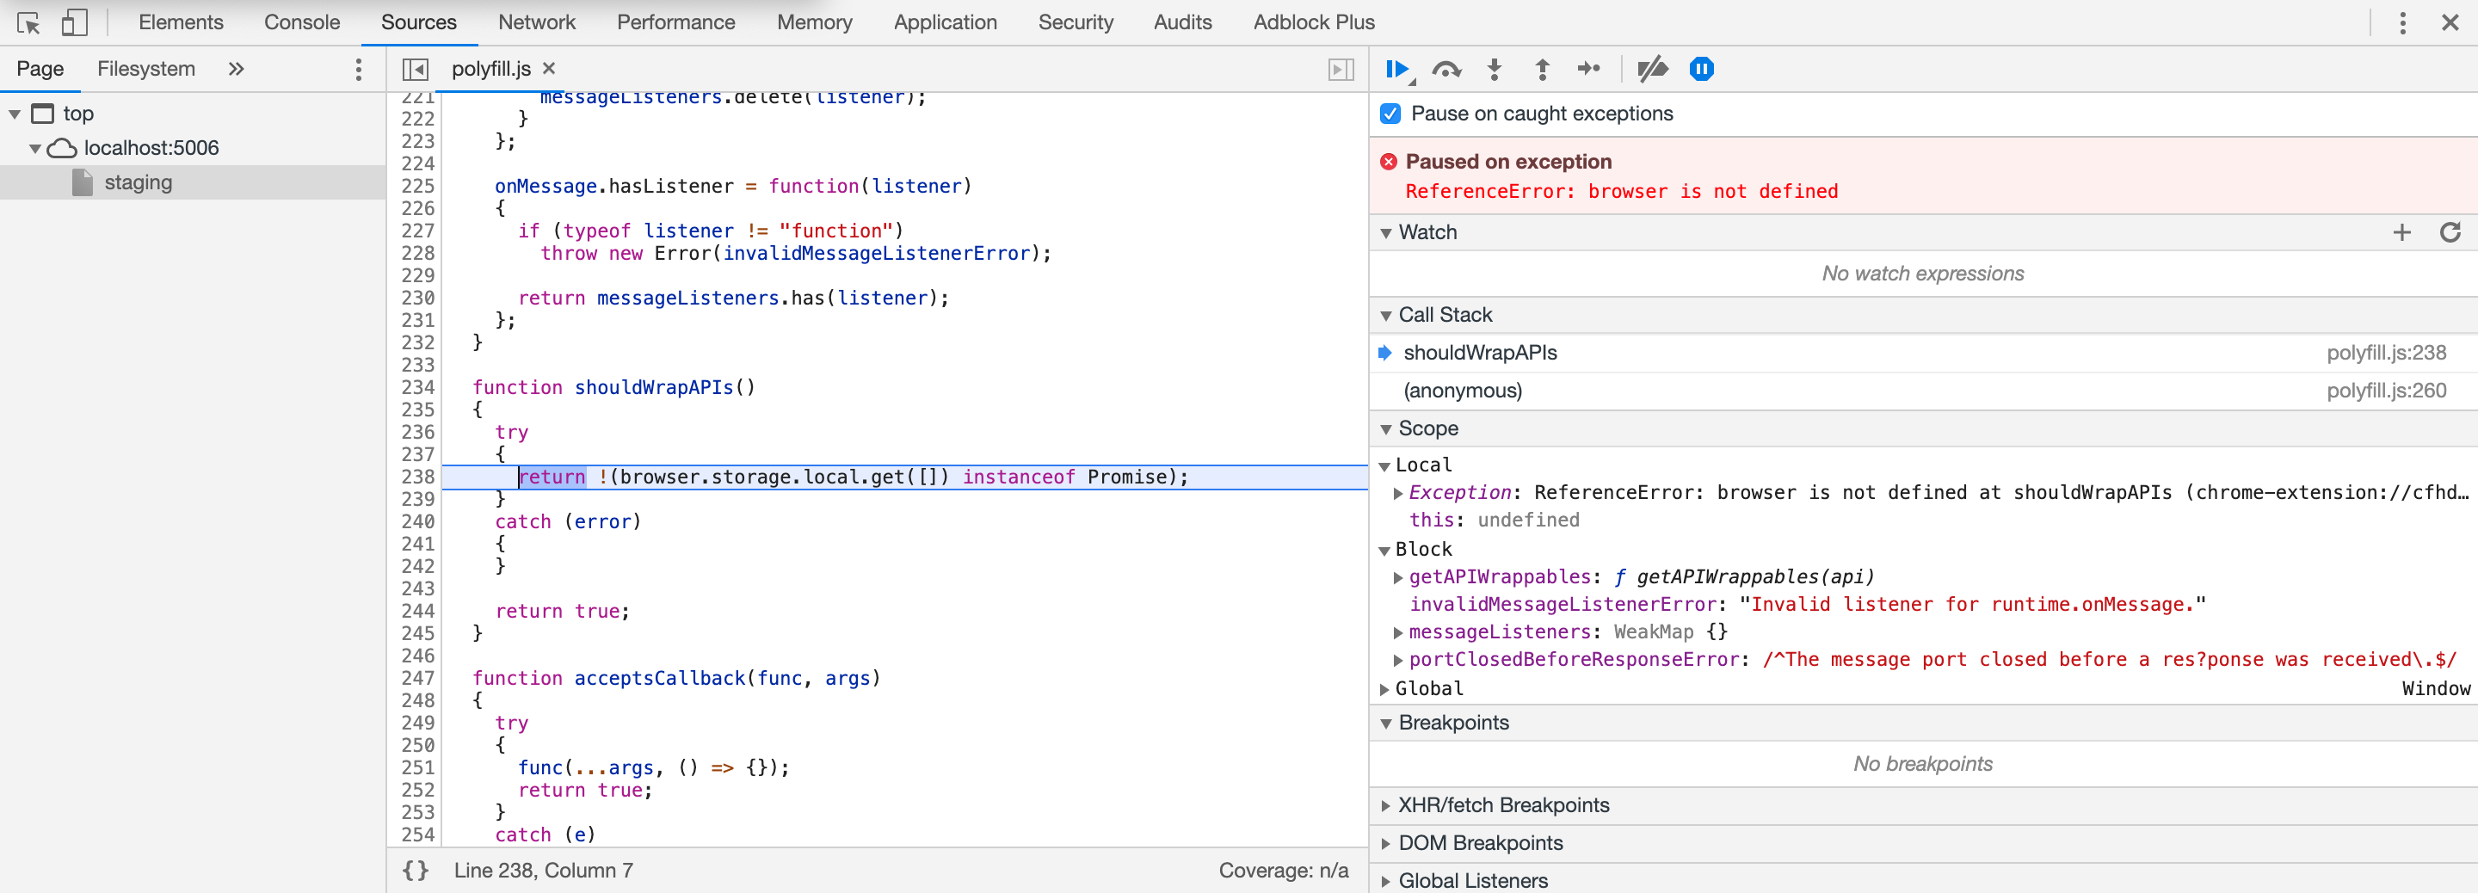
Task: Open the Network tab
Action: pos(537,22)
